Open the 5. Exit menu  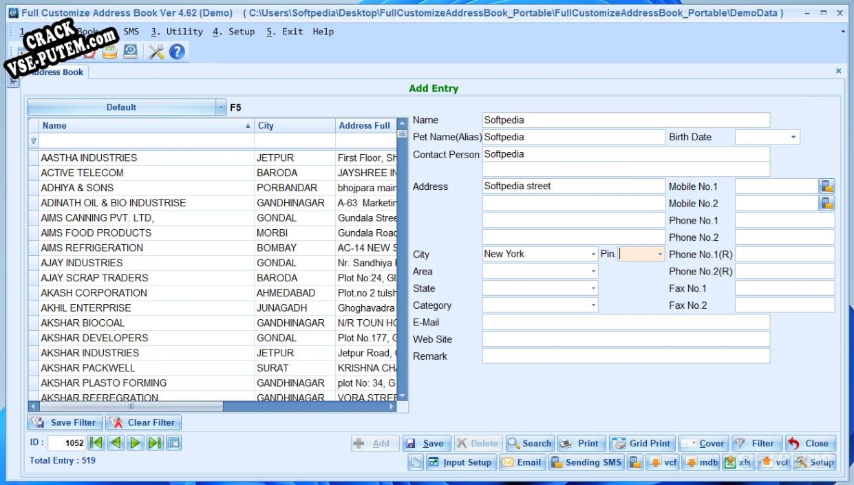click(x=284, y=32)
